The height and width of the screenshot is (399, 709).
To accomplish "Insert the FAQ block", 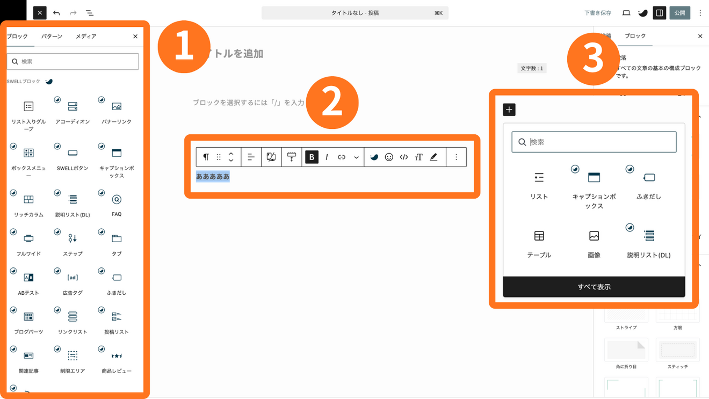I will pos(117,205).
